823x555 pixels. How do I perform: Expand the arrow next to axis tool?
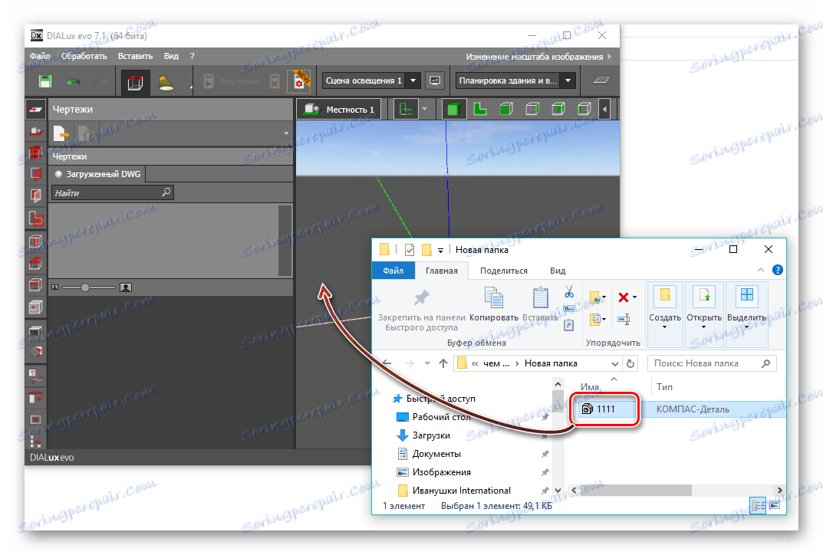[424, 109]
